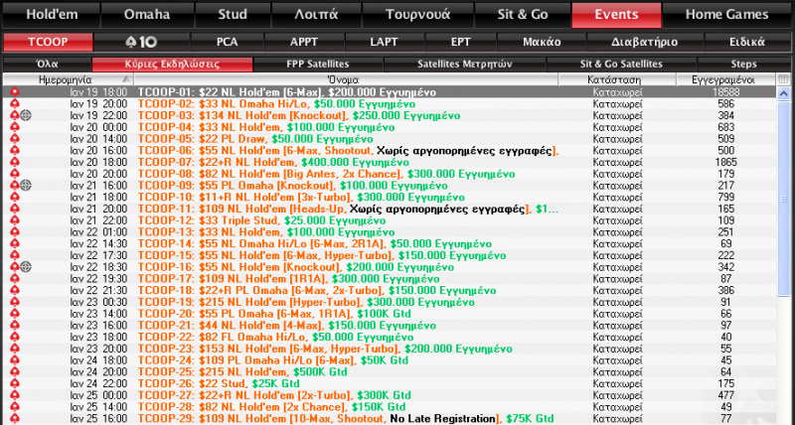Click the red spade icon of TCOOP-02
Image resolution: width=795 pixels, height=425 pixels.
(15, 104)
